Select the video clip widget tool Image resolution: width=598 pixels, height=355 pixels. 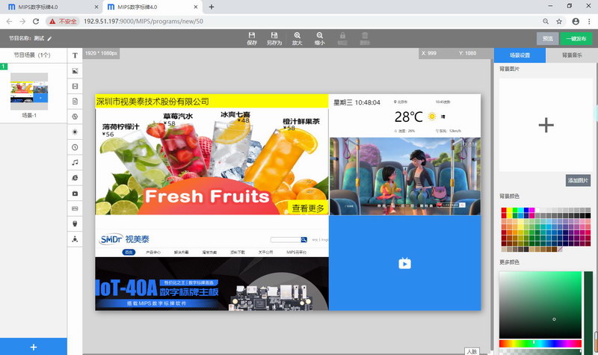[x=75, y=86]
